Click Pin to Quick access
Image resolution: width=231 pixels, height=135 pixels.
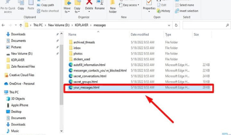point(8,7)
